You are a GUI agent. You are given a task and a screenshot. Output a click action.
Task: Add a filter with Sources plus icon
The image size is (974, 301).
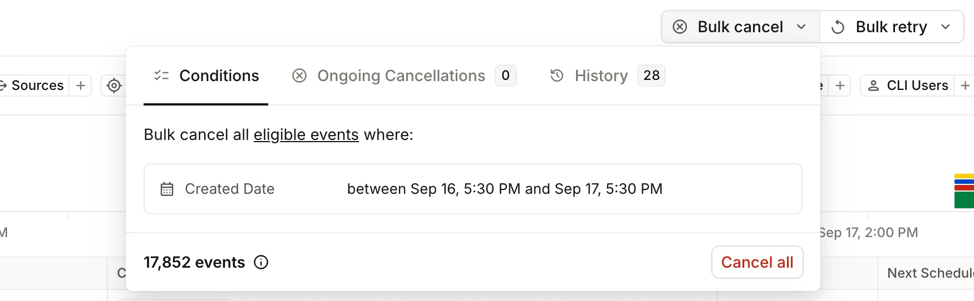[x=81, y=86]
